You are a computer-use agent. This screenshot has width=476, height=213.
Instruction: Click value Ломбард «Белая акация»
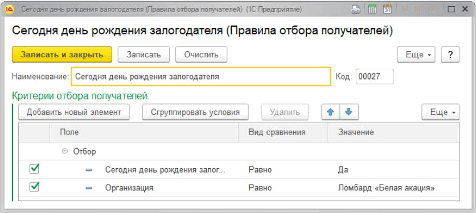[x=386, y=188]
